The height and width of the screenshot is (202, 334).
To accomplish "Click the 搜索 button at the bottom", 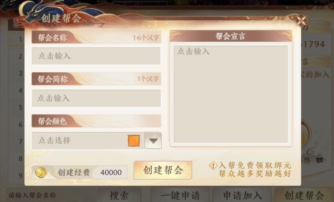I will pos(119,195).
